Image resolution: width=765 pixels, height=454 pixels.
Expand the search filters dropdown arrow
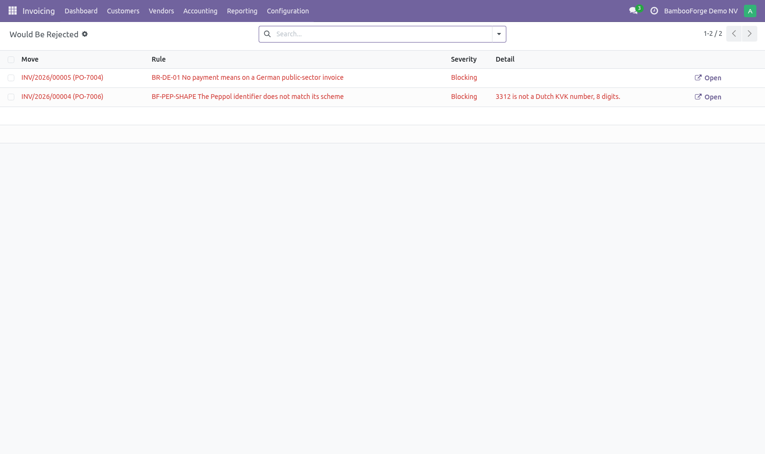coord(499,34)
